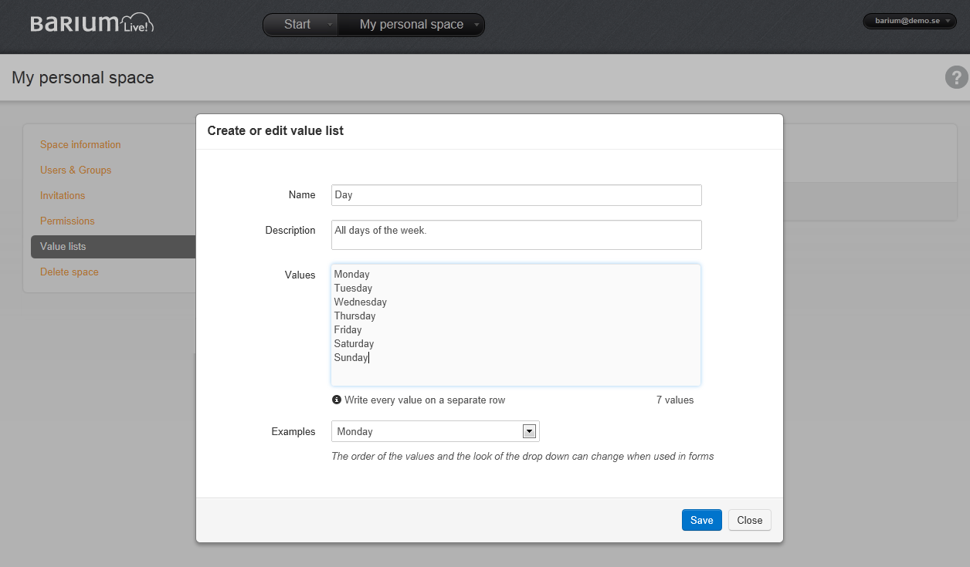Expand the My personal space dropdown arrow
The image size is (970, 567).
point(477,25)
